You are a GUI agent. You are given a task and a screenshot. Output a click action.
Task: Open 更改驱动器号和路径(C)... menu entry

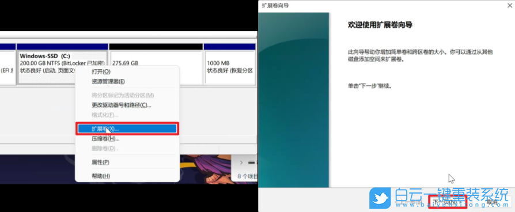(x=121, y=105)
